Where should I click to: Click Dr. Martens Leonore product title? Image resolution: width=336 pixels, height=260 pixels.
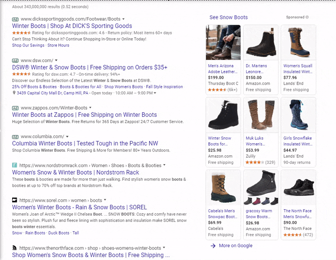(256, 69)
